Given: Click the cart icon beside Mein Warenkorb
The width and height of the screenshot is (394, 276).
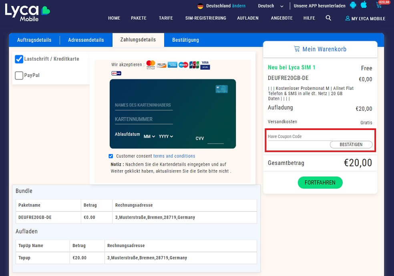Looking at the screenshot, I should pyautogui.click(x=297, y=49).
